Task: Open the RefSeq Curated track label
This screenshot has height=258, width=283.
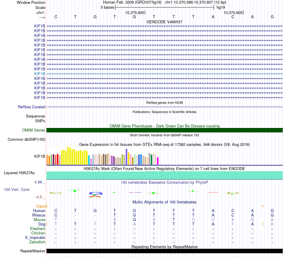Action: (x=32, y=107)
